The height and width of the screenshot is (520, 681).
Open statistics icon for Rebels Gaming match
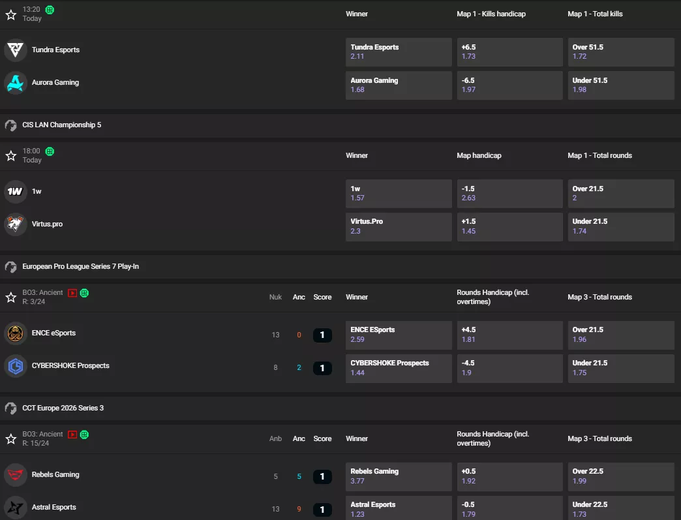pyautogui.click(x=84, y=435)
